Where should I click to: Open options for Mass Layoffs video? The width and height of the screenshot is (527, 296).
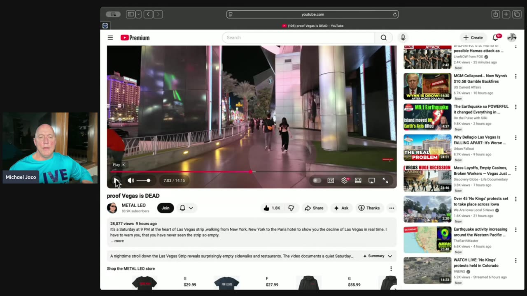coord(515,169)
